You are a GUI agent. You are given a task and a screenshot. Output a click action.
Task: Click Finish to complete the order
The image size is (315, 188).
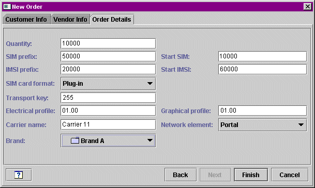point(251,175)
